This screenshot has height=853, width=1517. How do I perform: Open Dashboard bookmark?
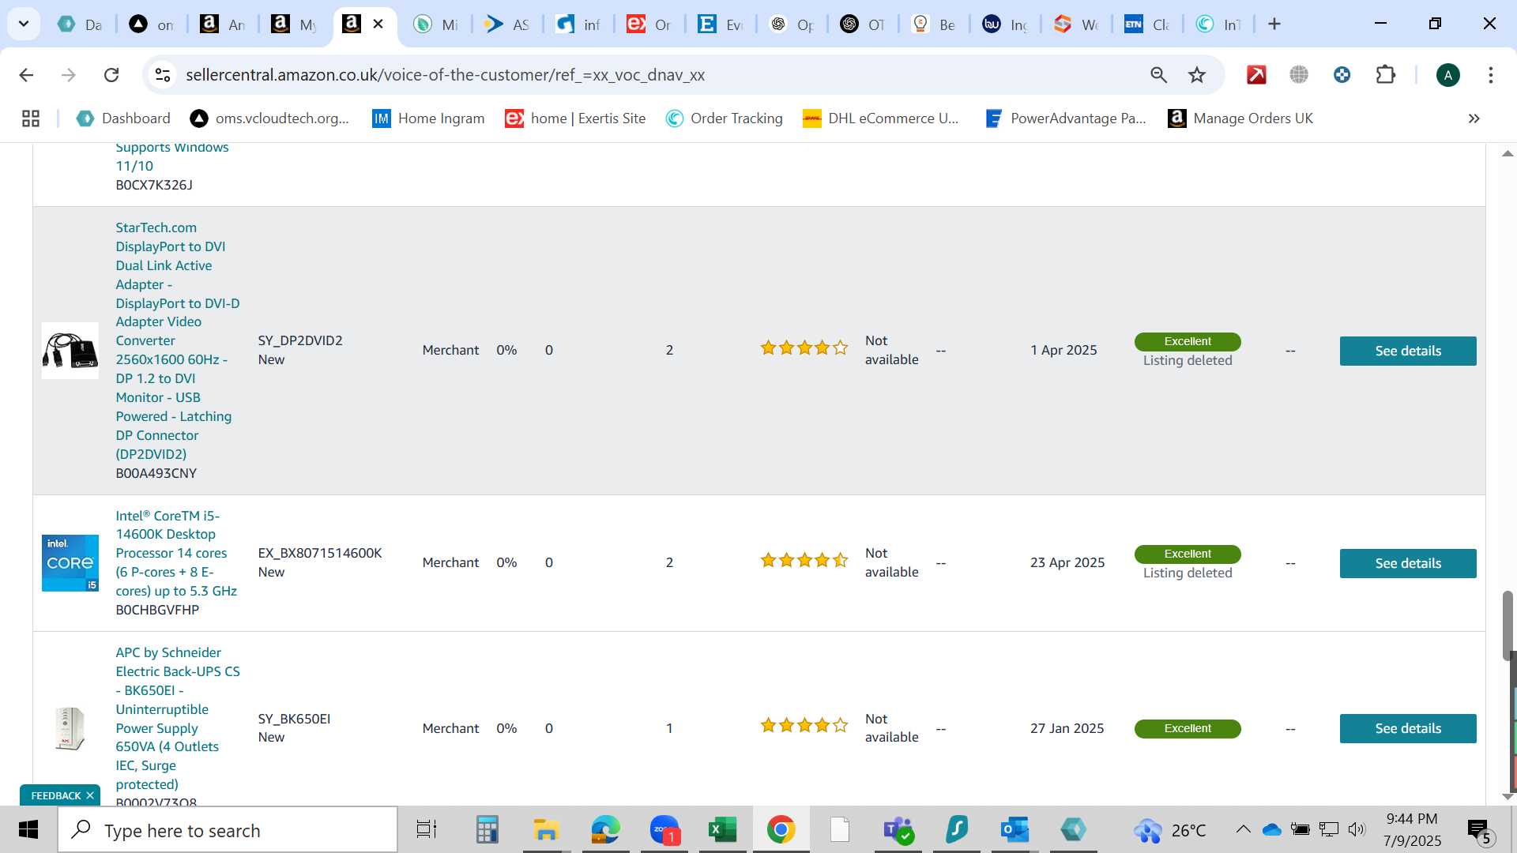tap(123, 118)
